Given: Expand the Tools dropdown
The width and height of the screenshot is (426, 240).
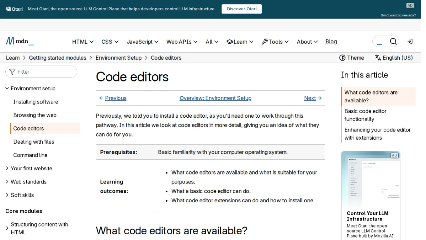Looking at the screenshot, I should (x=275, y=42).
